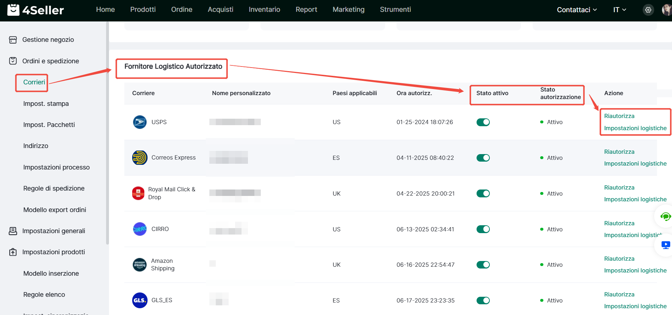The image size is (672, 315).
Task: Open the settings gear icon
Action: click(x=648, y=10)
